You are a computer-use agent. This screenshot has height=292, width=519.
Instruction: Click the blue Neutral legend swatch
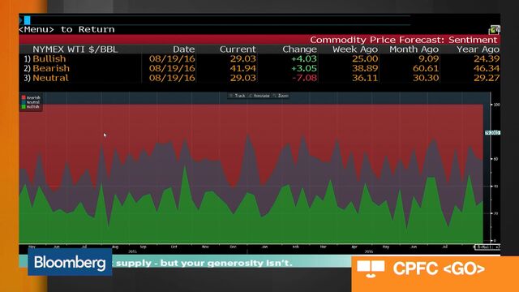coord(24,102)
